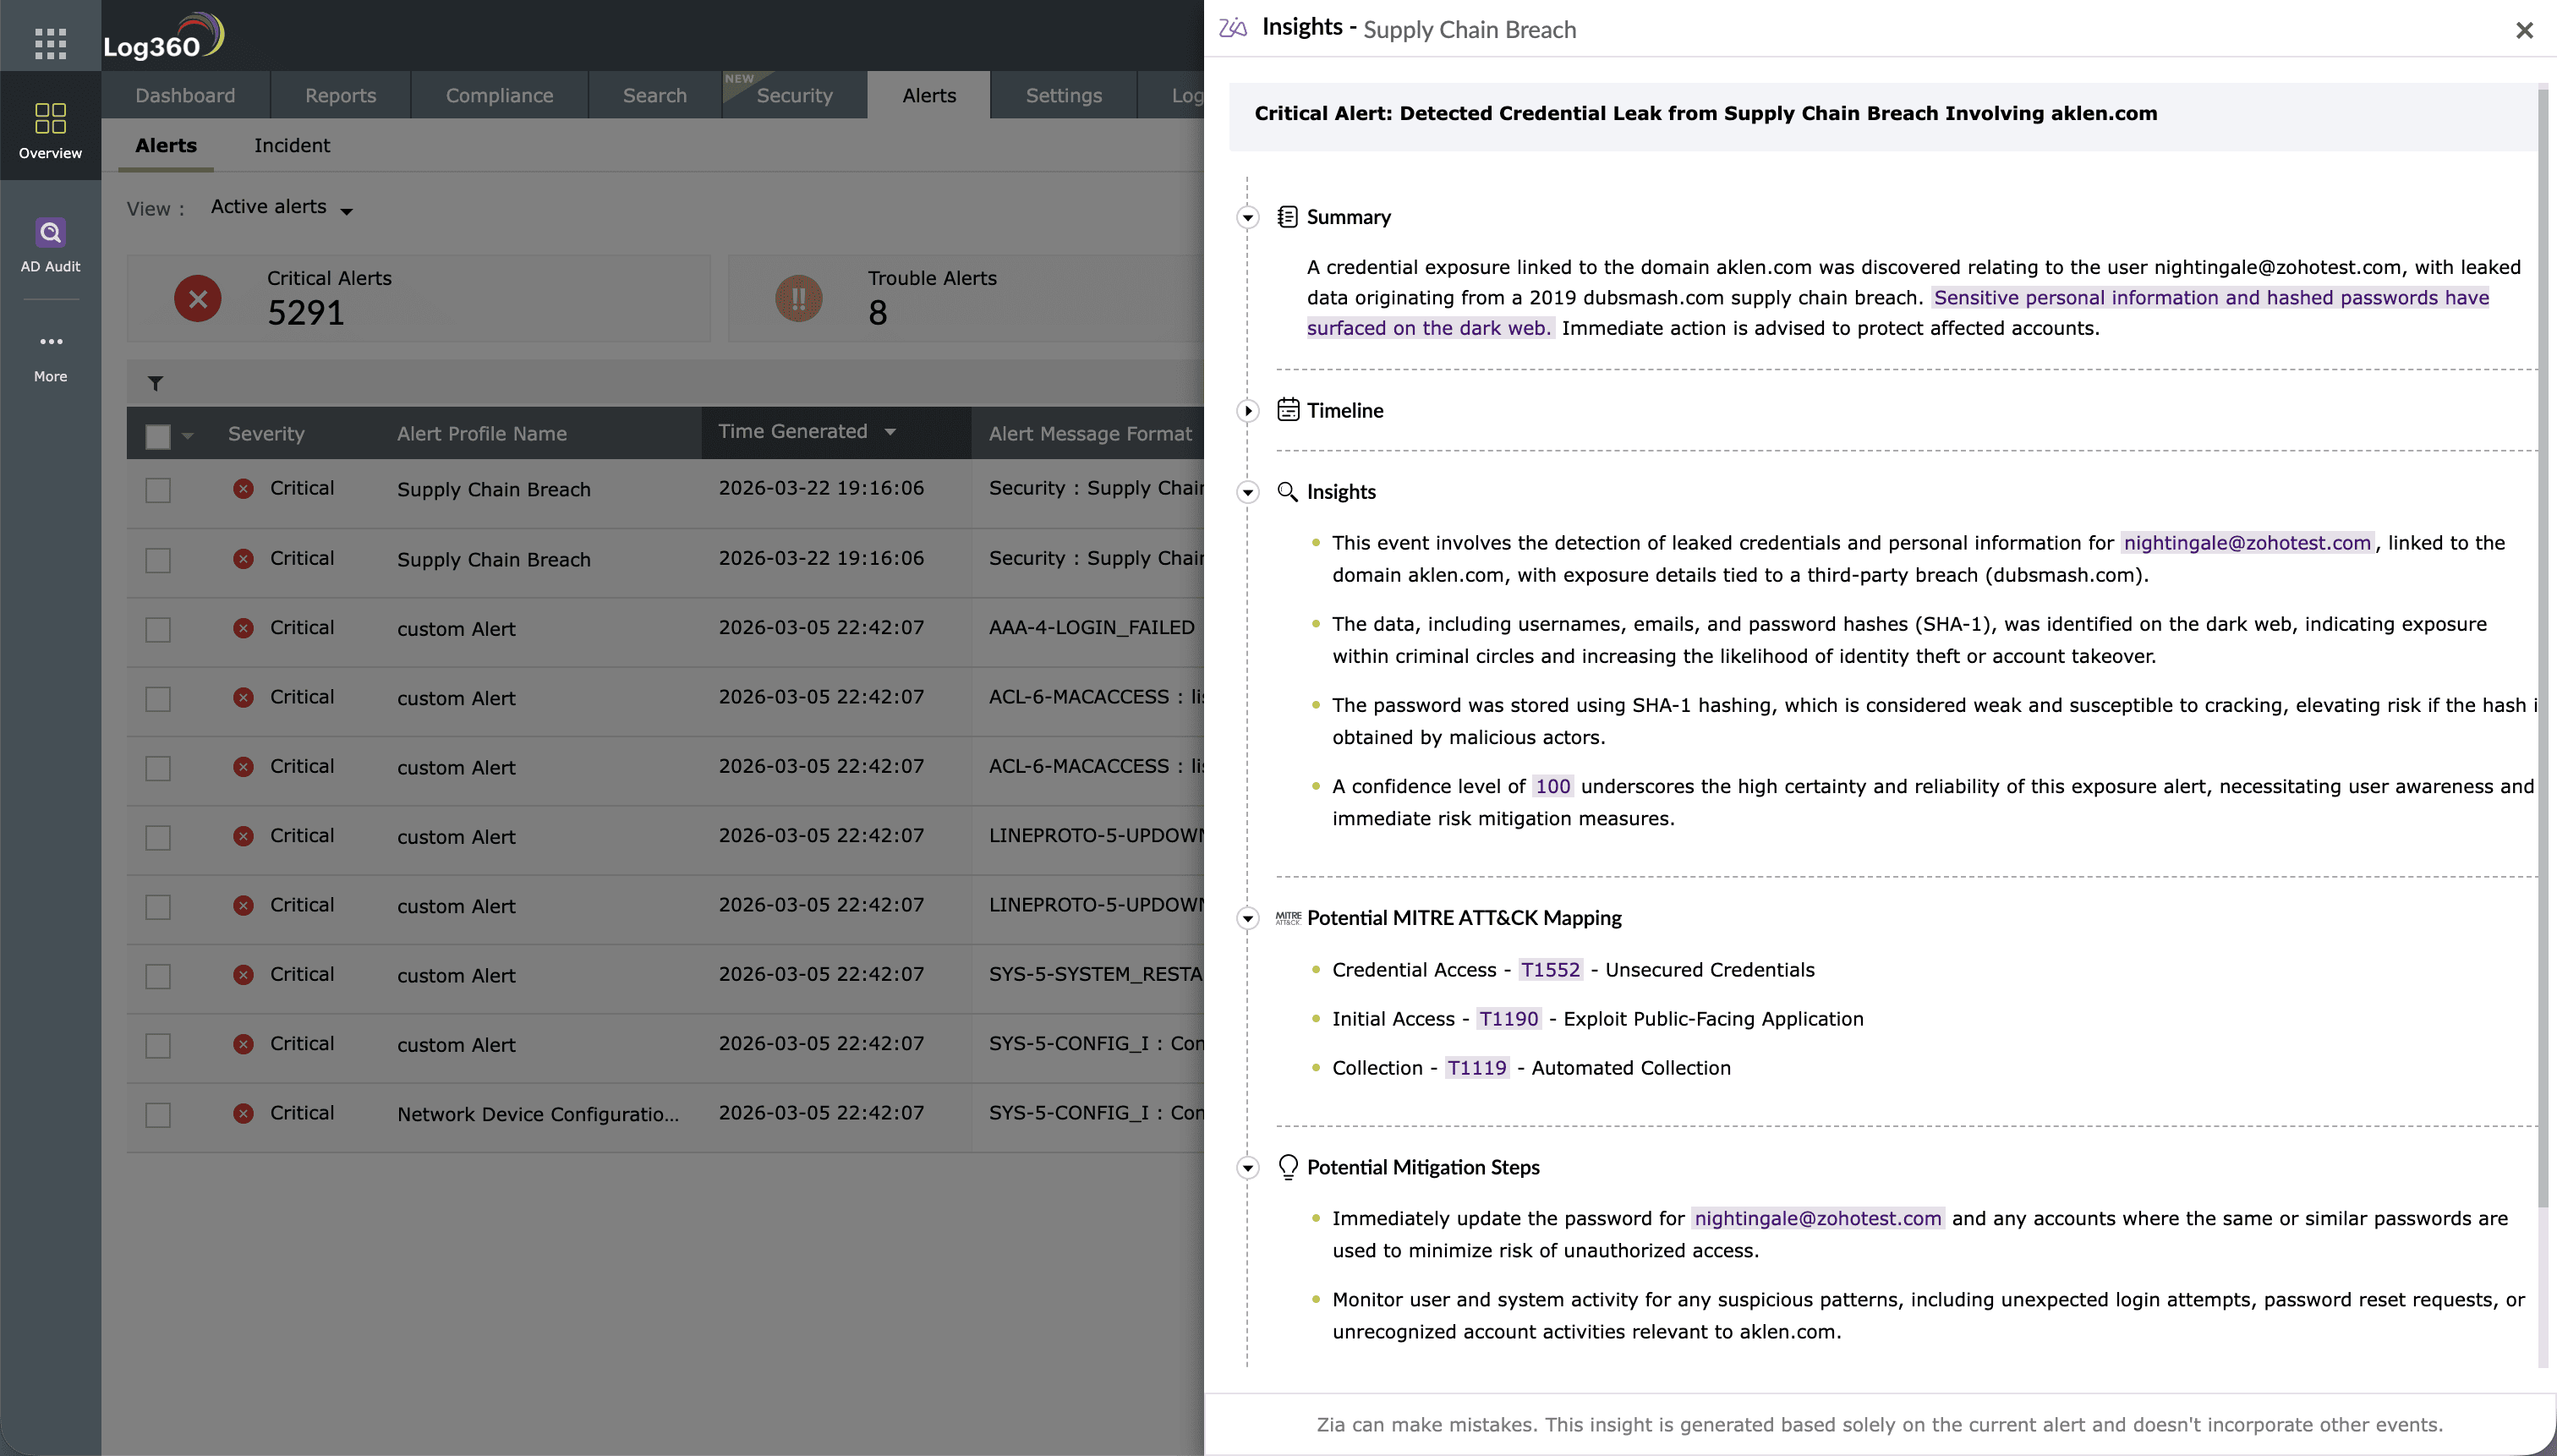Tick the checkbox for first Supply Chain Breach row

point(158,490)
